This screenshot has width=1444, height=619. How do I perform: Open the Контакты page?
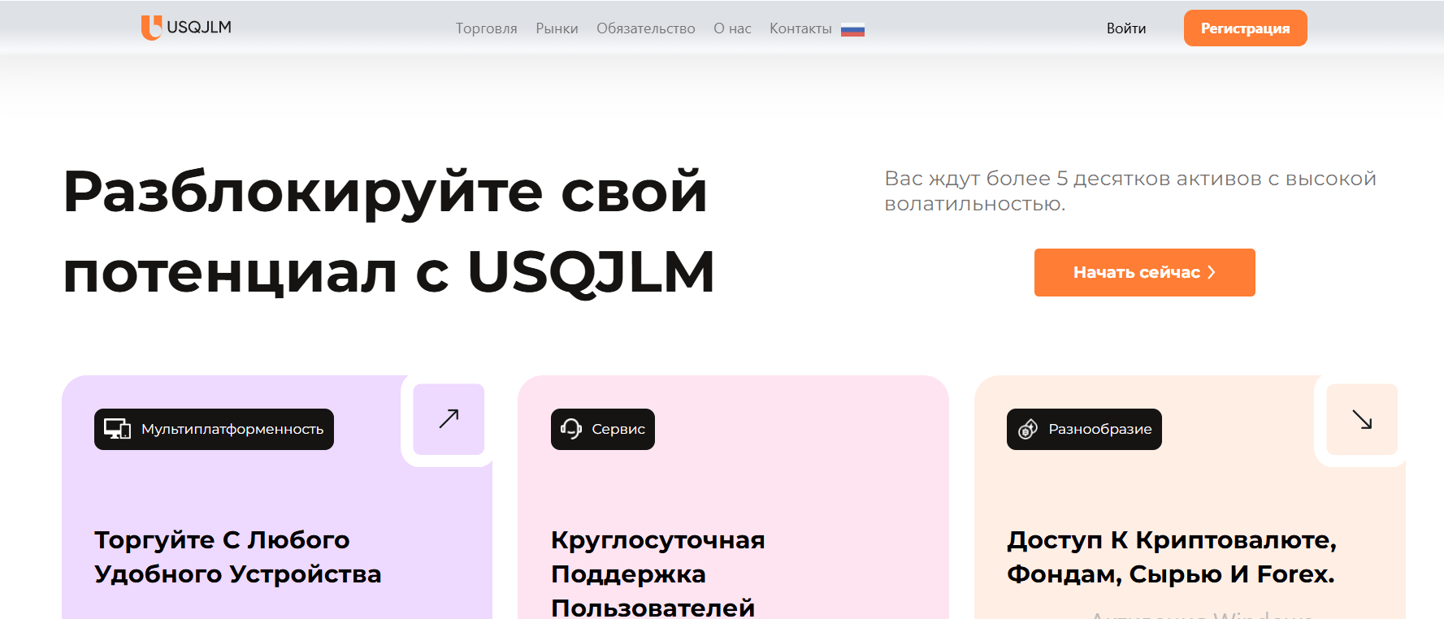pos(800,28)
